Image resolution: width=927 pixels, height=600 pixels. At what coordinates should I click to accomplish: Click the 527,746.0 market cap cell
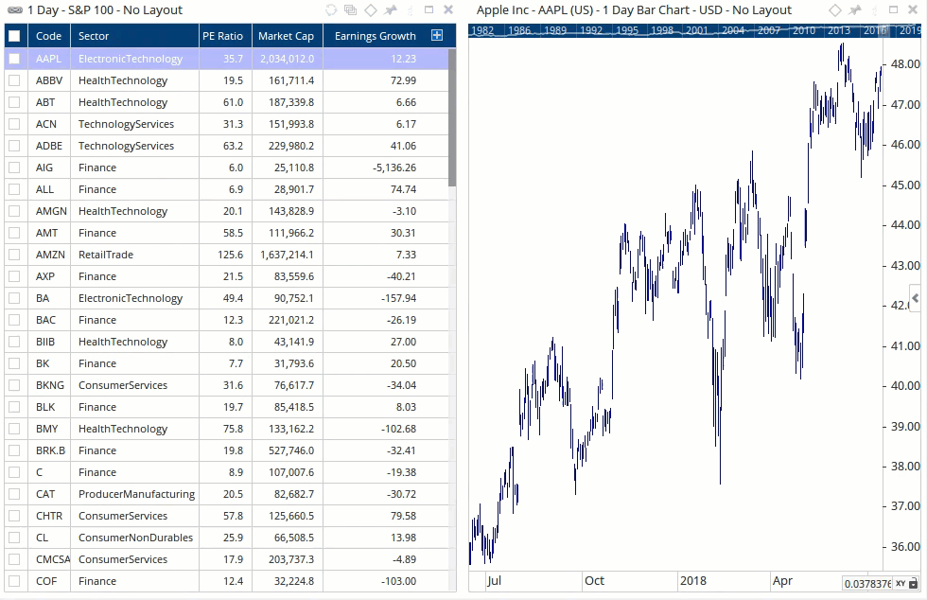[x=288, y=450]
